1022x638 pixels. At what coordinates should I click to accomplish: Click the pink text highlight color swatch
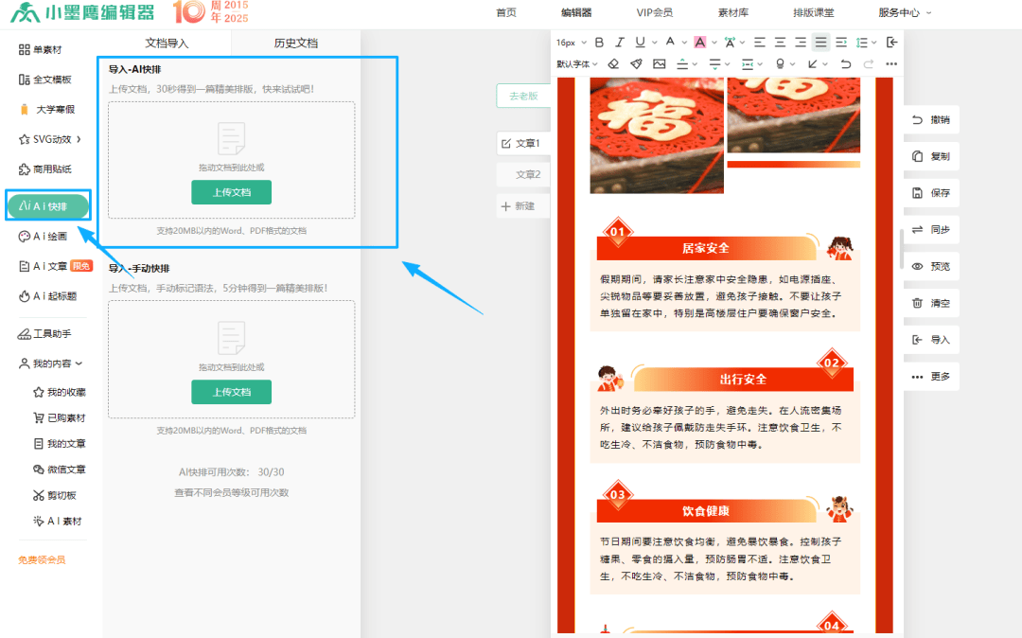tap(699, 42)
